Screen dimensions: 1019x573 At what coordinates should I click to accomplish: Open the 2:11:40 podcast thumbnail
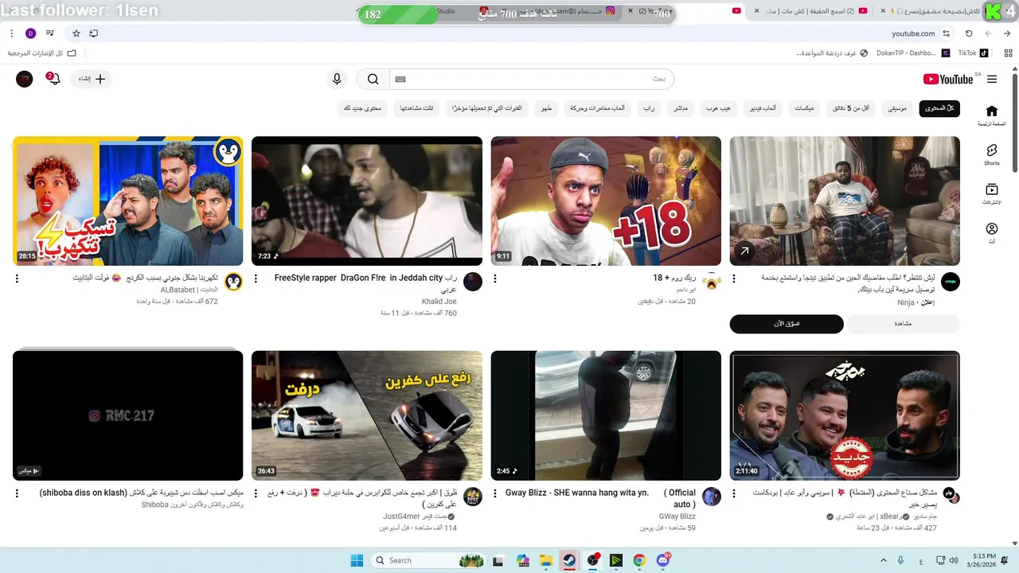845,415
